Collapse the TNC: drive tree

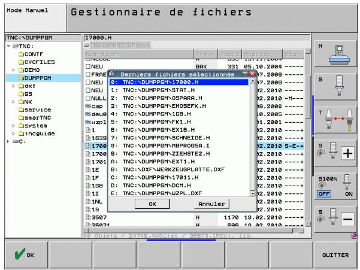8,46
